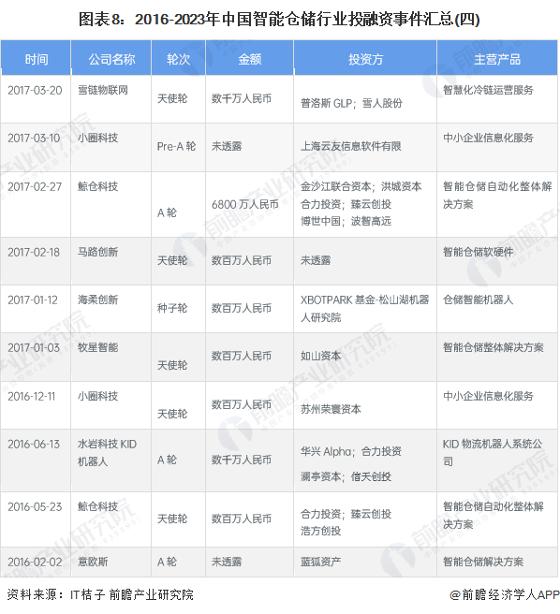Click the date 2016-05-23 cell
Image resolution: width=560 pixels, height=614 pixels.
tap(36, 519)
